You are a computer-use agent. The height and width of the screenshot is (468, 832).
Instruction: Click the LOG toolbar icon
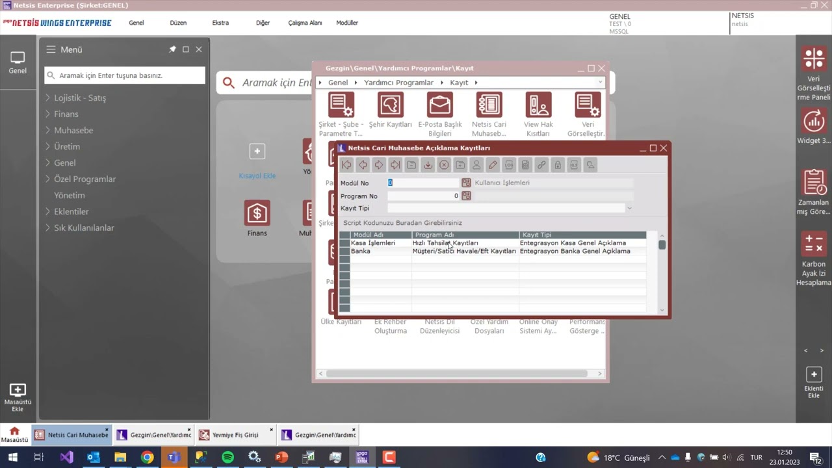[x=509, y=165]
